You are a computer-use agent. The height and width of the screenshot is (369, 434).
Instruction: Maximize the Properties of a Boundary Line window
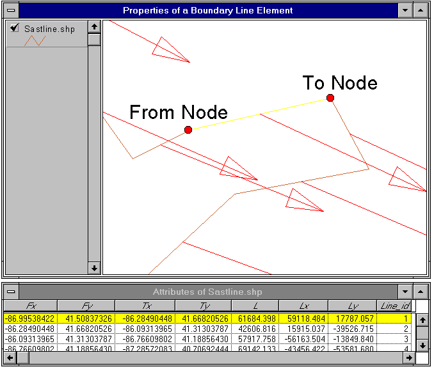[x=421, y=10]
